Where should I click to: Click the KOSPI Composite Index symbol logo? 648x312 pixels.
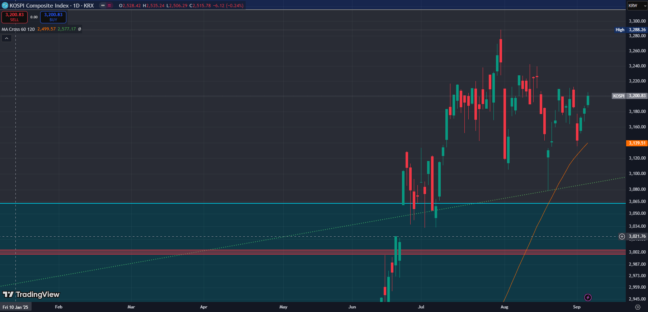(5, 5)
